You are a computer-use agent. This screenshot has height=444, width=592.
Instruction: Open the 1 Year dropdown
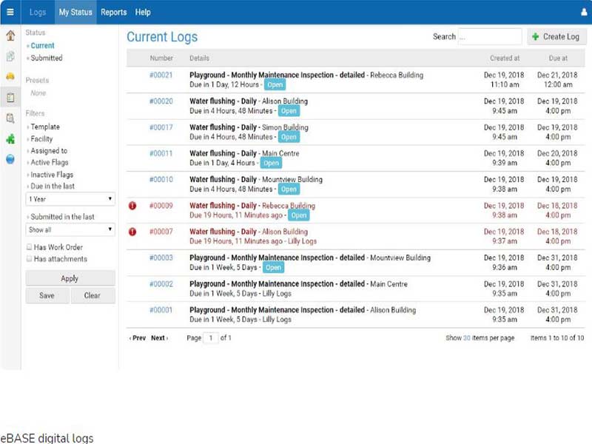coord(70,199)
